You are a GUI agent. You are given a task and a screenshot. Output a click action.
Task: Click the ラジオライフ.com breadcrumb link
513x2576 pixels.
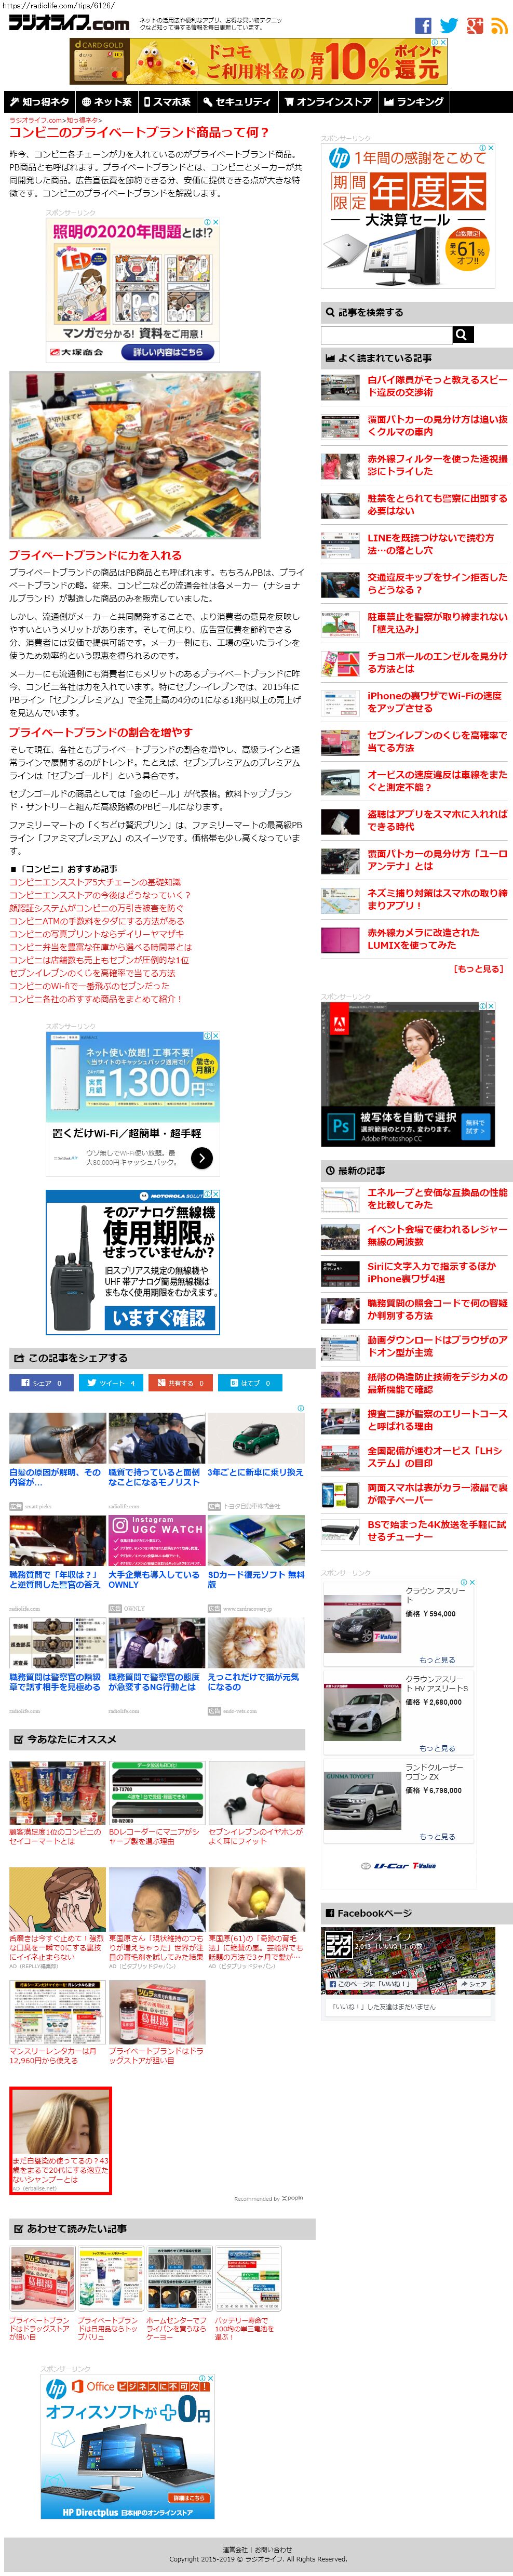[x=36, y=120]
